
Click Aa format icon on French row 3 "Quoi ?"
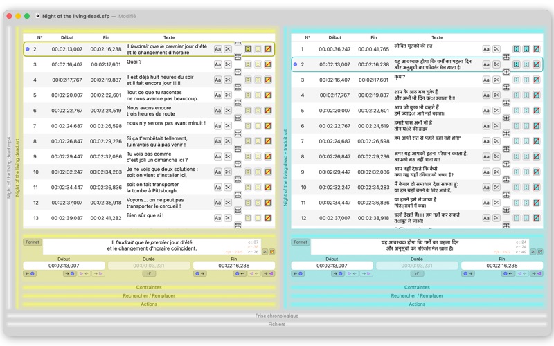tap(218, 64)
